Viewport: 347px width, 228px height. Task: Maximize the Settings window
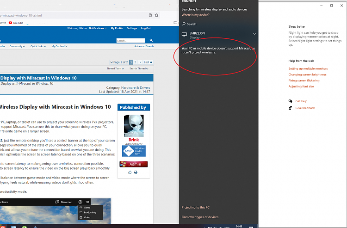[x=331, y=6]
